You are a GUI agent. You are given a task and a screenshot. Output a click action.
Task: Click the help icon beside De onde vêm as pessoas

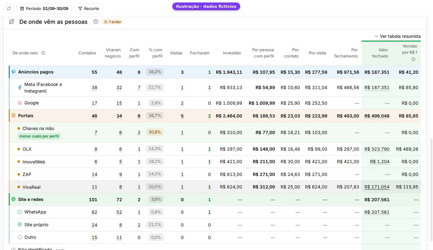(96, 22)
